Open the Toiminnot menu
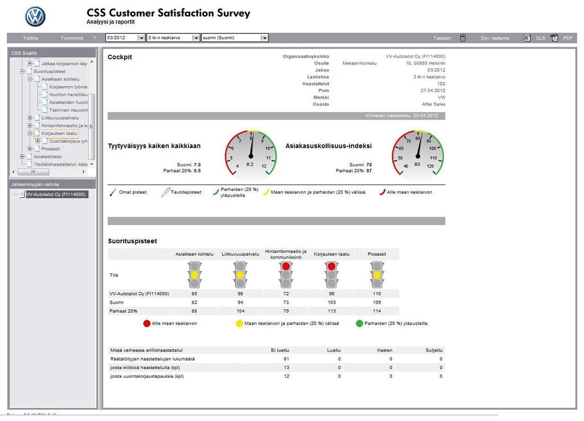The image size is (584, 421). point(72,38)
